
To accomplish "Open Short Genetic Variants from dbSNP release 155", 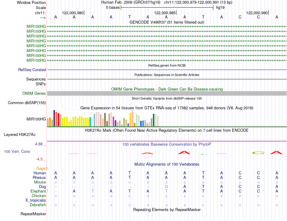I will [x=167, y=98].
